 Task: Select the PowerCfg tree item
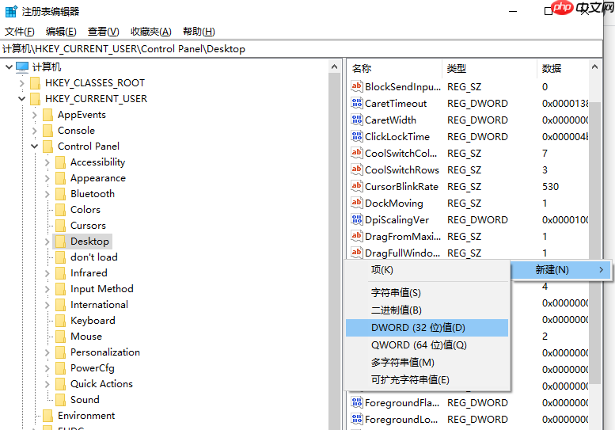click(93, 368)
